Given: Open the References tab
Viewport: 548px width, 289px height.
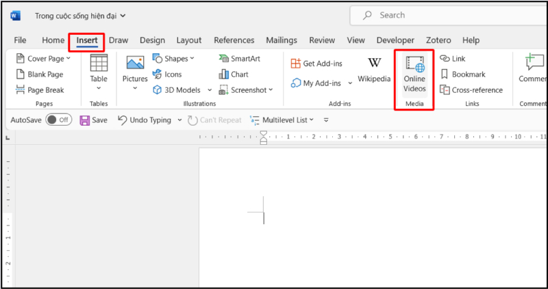Looking at the screenshot, I should (x=234, y=40).
